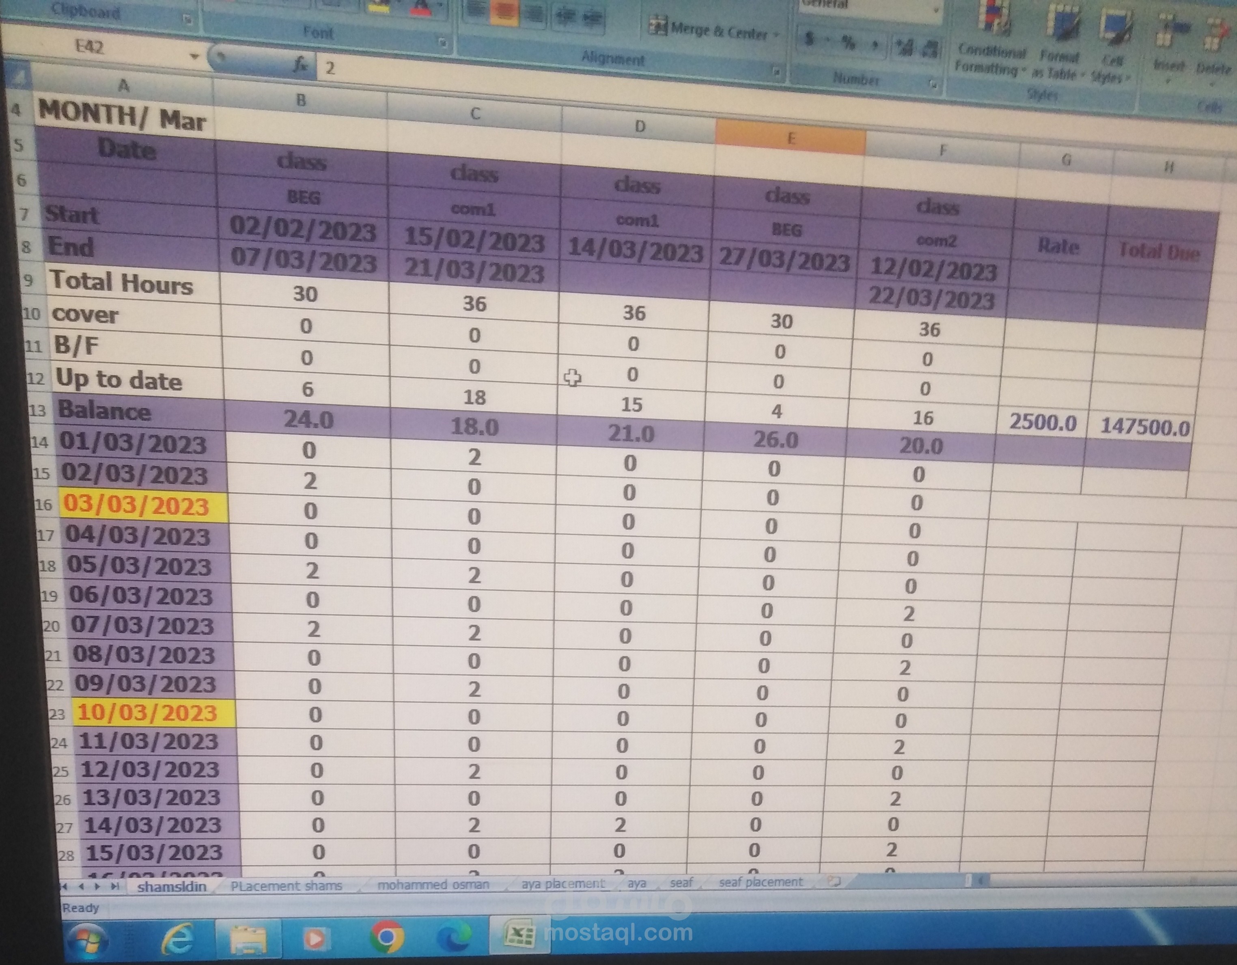The height and width of the screenshot is (965, 1237).
Task: Select column E header
Action: tap(791, 138)
